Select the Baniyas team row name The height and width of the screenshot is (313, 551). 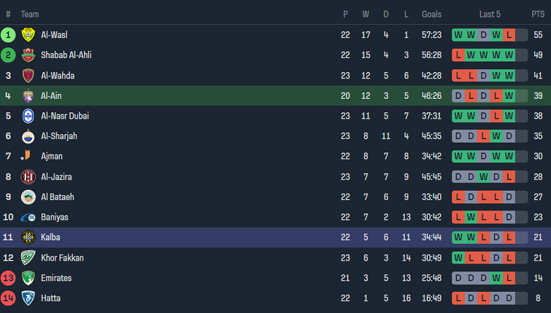pos(54,217)
